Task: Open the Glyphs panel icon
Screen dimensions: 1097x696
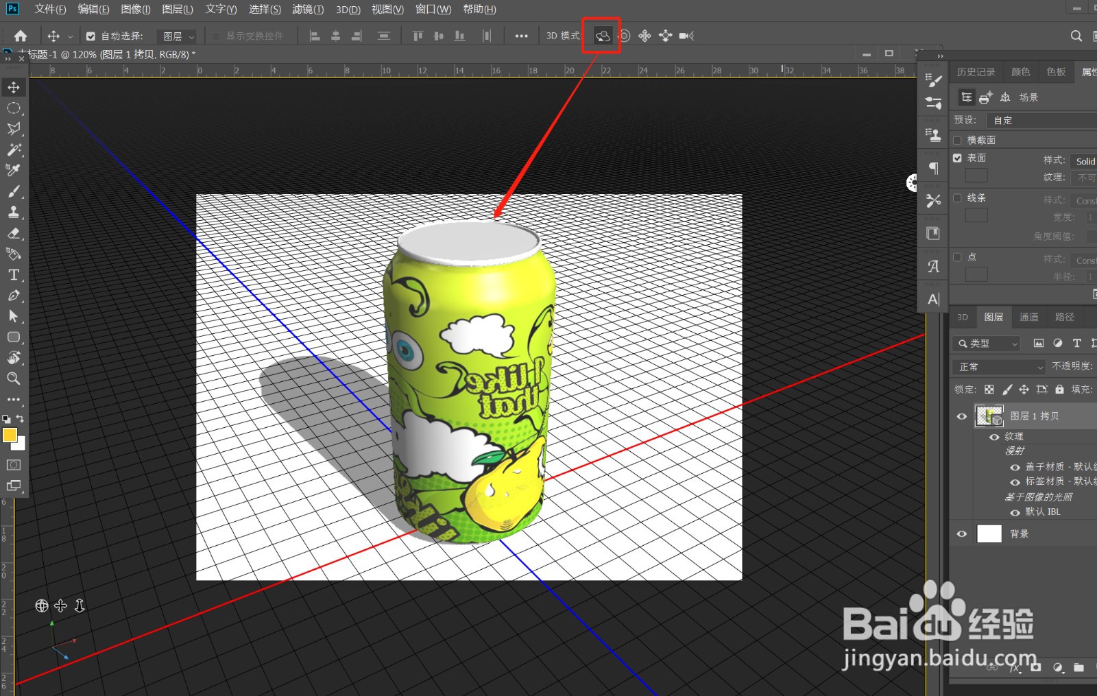Action: tap(933, 267)
